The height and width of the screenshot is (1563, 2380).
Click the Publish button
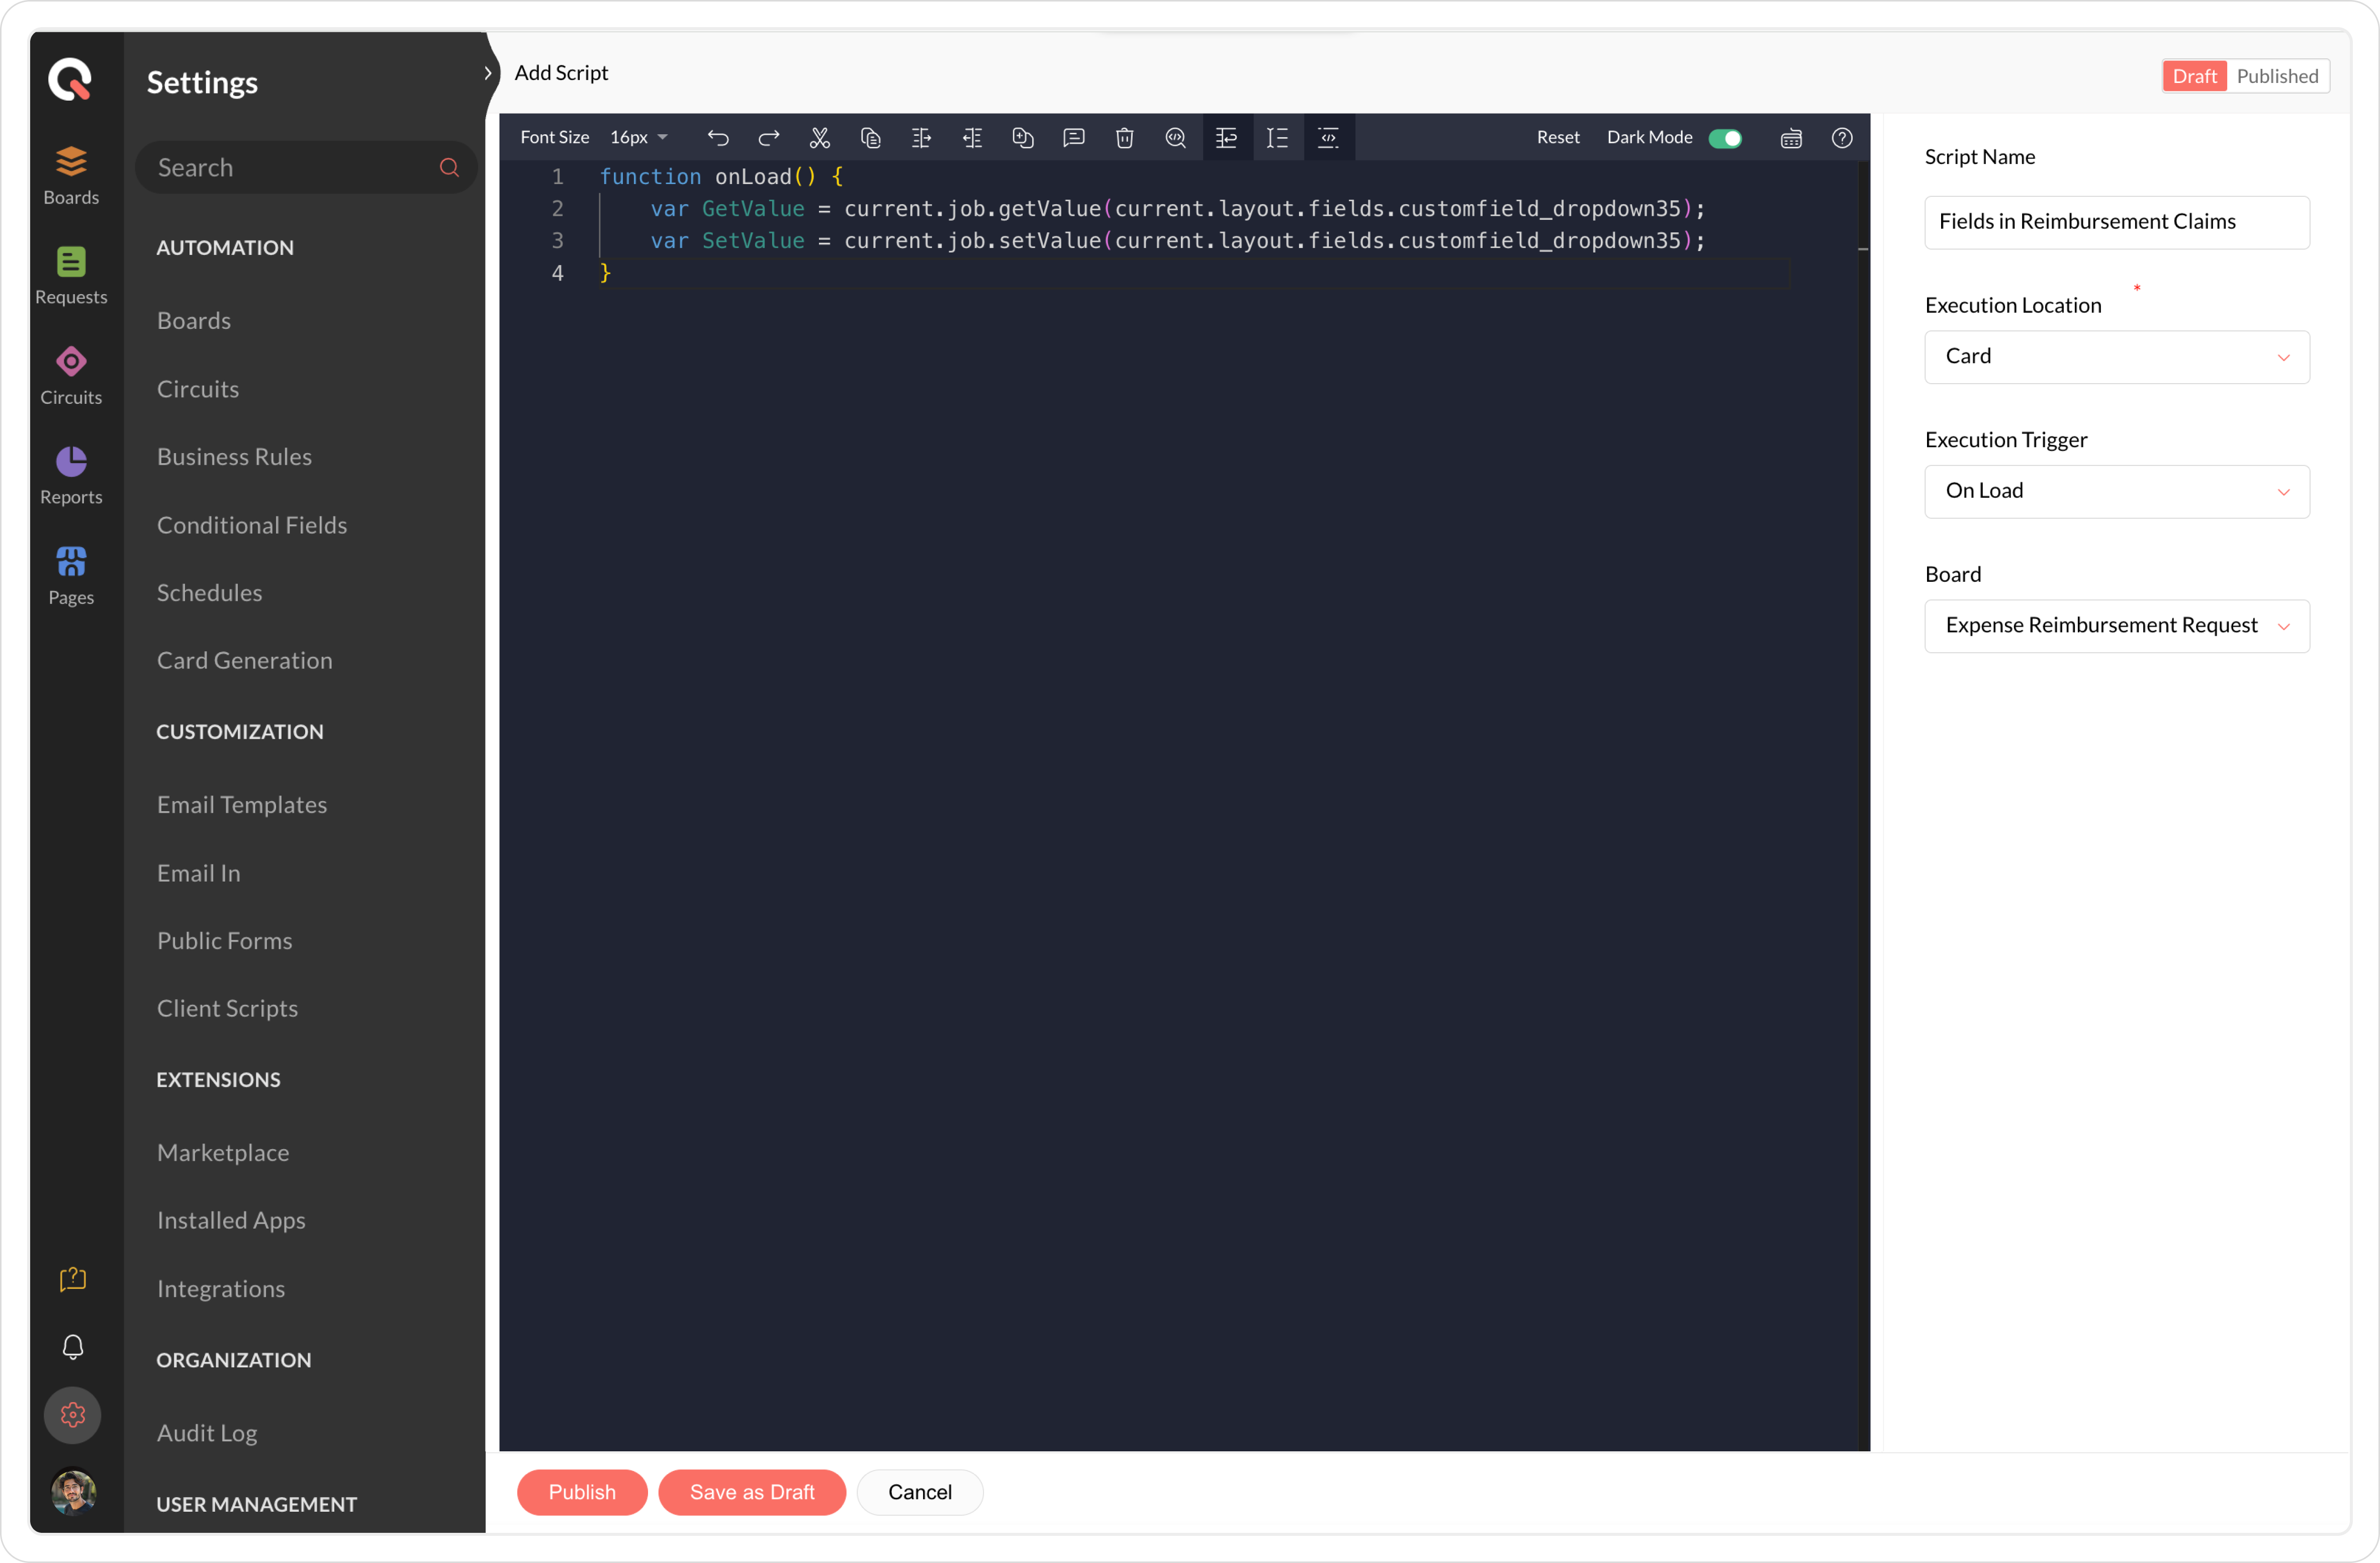(581, 1492)
